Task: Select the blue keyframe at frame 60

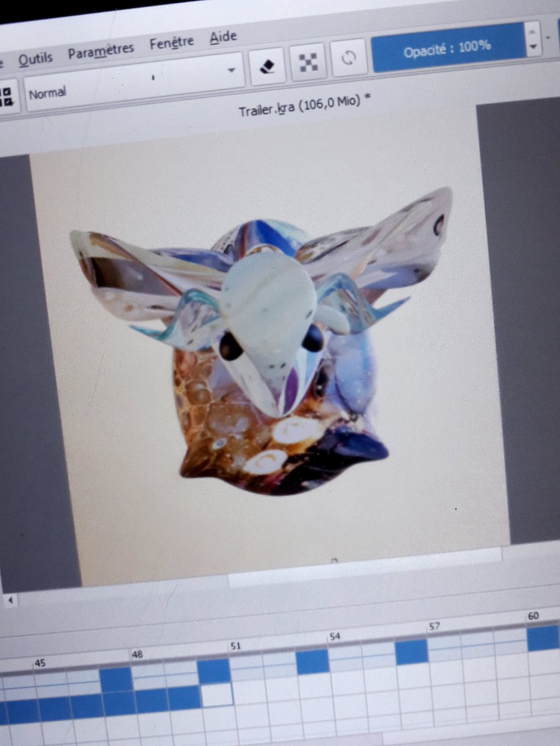Action: pos(543,638)
